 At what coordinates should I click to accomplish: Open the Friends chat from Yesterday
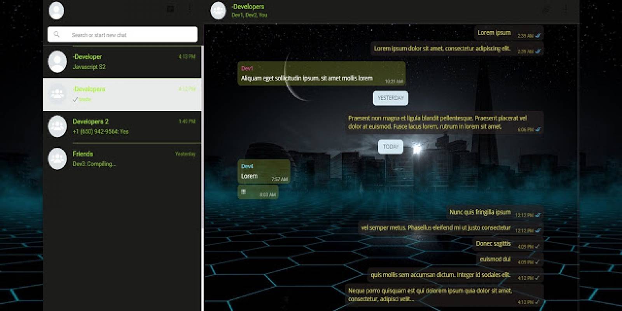(128, 159)
